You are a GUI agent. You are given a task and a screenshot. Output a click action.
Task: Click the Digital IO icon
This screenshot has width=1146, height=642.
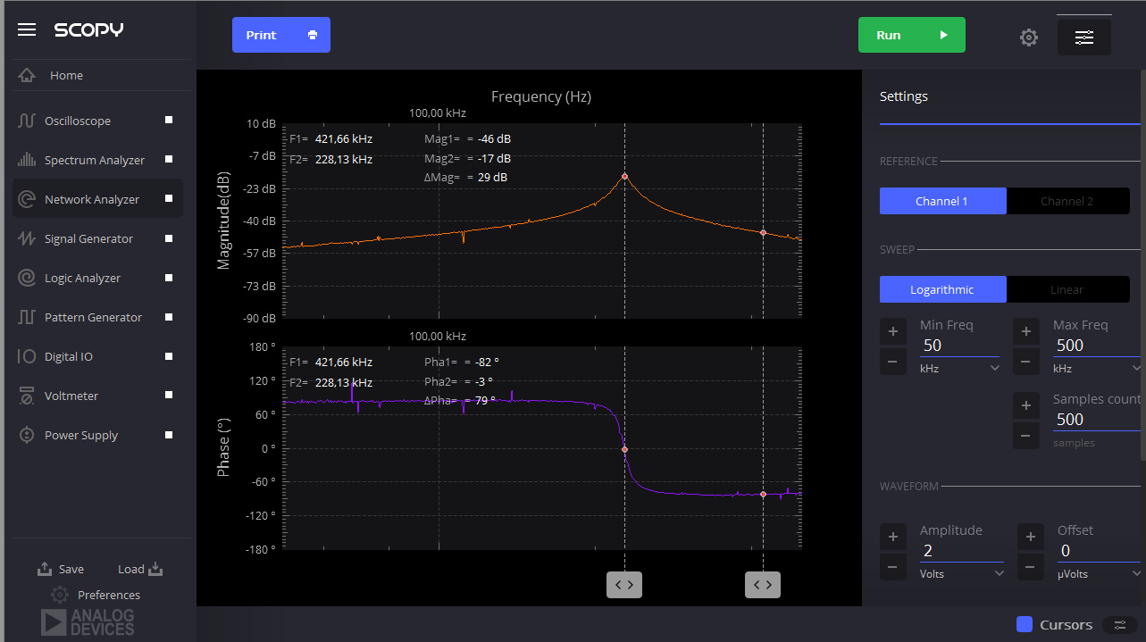27,356
